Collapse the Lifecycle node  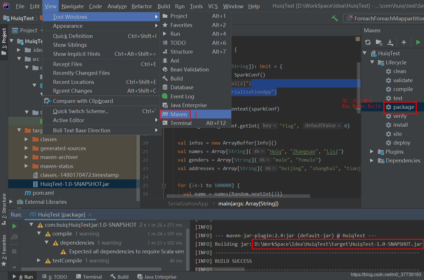point(372,62)
